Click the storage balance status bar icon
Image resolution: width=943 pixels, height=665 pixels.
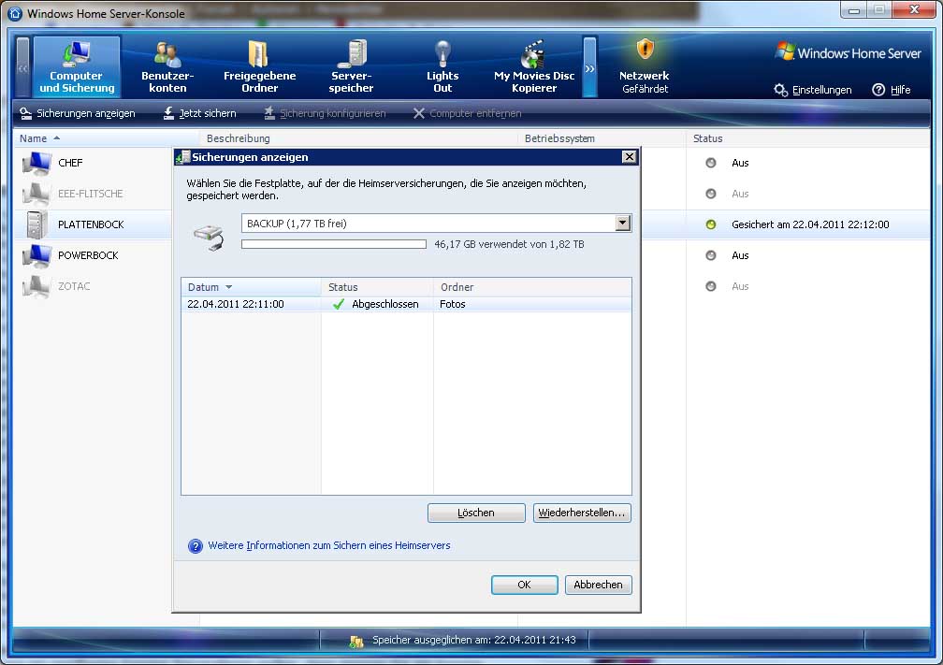(356, 641)
